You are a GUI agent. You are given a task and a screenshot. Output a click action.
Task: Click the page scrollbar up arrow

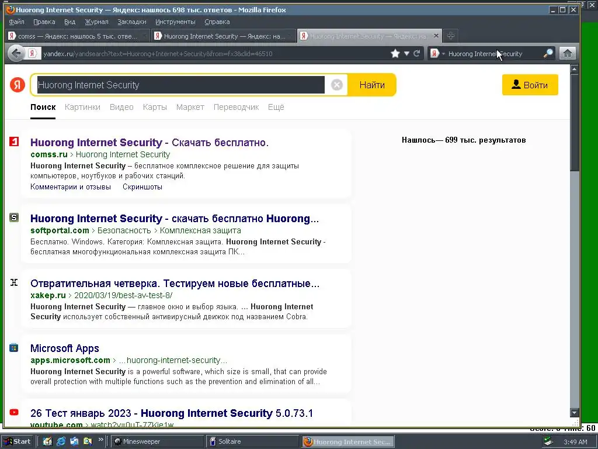pos(575,69)
